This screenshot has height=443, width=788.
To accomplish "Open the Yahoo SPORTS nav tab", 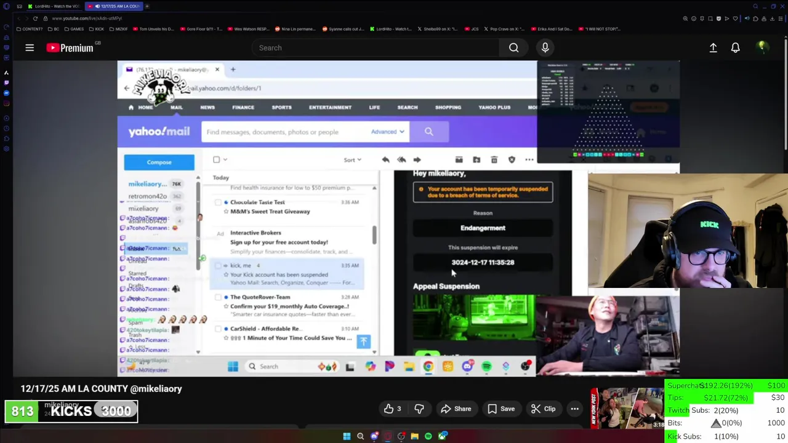I will pyautogui.click(x=282, y=107).
